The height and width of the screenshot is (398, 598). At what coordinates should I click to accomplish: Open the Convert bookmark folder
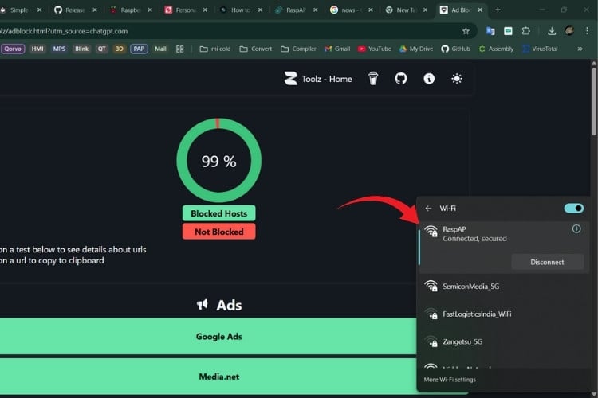coord(255,49)
